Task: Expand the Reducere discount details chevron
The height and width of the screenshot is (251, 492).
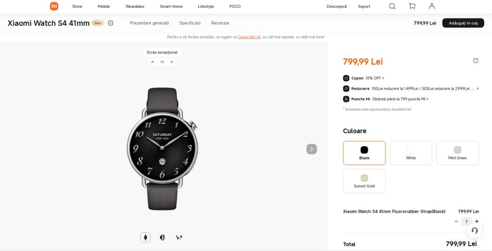Action: pyautogui.click(x=478, y=89)
